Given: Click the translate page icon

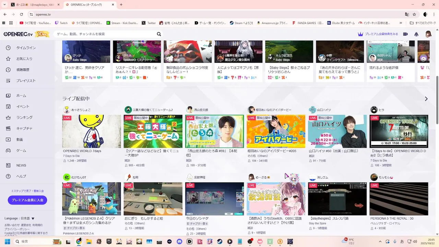Looking at the screenshot, I should coord(407,14).
